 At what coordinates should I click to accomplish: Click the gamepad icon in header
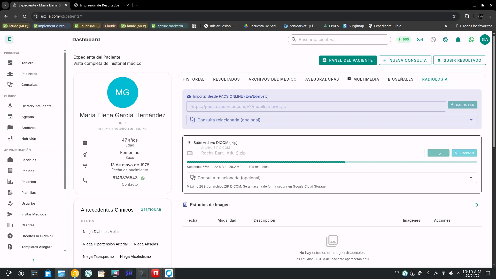tap(420, 40)
